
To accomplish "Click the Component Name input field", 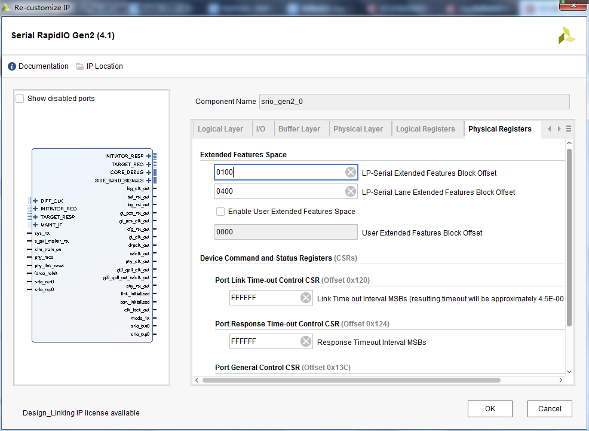I will click(x=414, y=101).
